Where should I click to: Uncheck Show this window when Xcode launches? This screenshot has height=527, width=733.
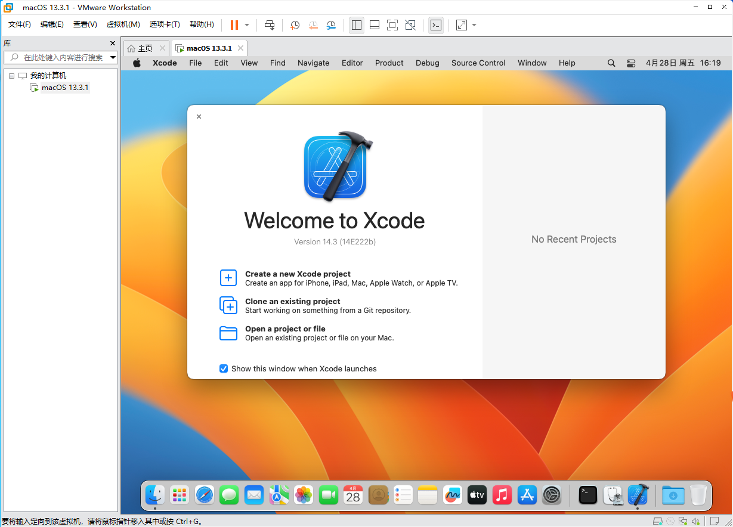pos(223,368)
